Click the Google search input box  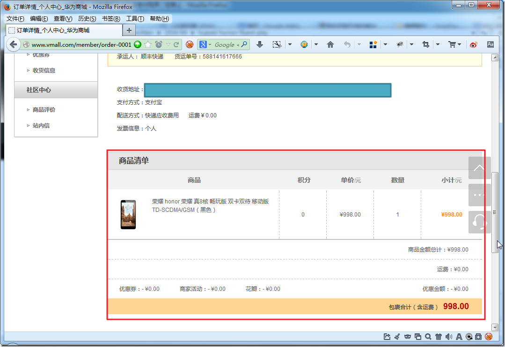(225, 44)
